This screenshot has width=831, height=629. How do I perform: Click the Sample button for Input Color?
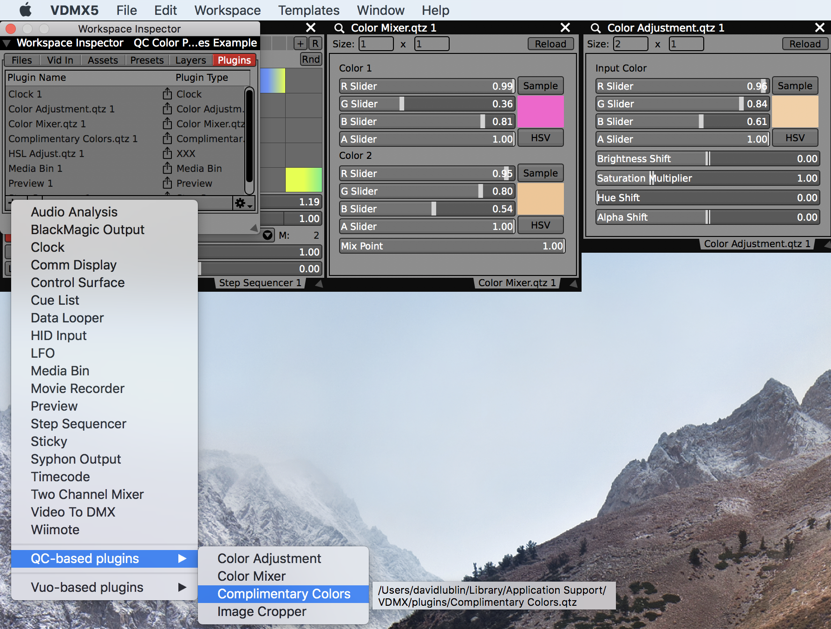pos(795,86)
